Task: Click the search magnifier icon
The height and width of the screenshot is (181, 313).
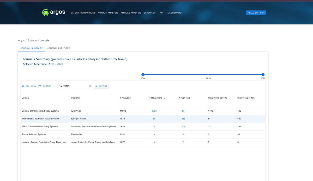Action: click(61, 86)
